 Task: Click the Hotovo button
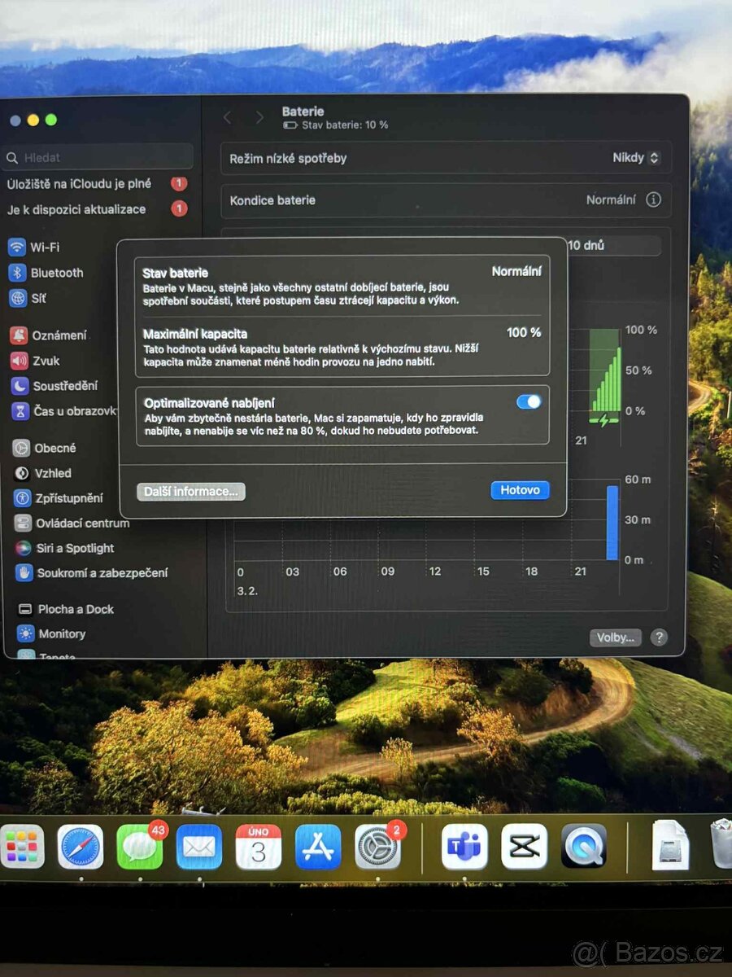(519, 490)
